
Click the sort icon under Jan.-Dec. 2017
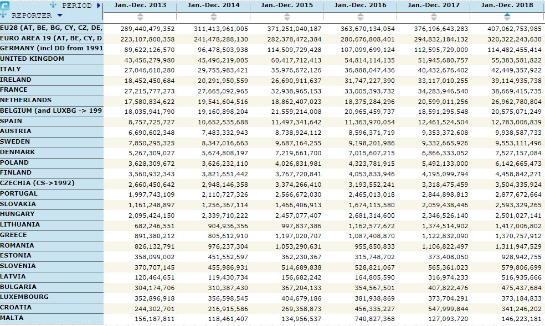[434, 17]
